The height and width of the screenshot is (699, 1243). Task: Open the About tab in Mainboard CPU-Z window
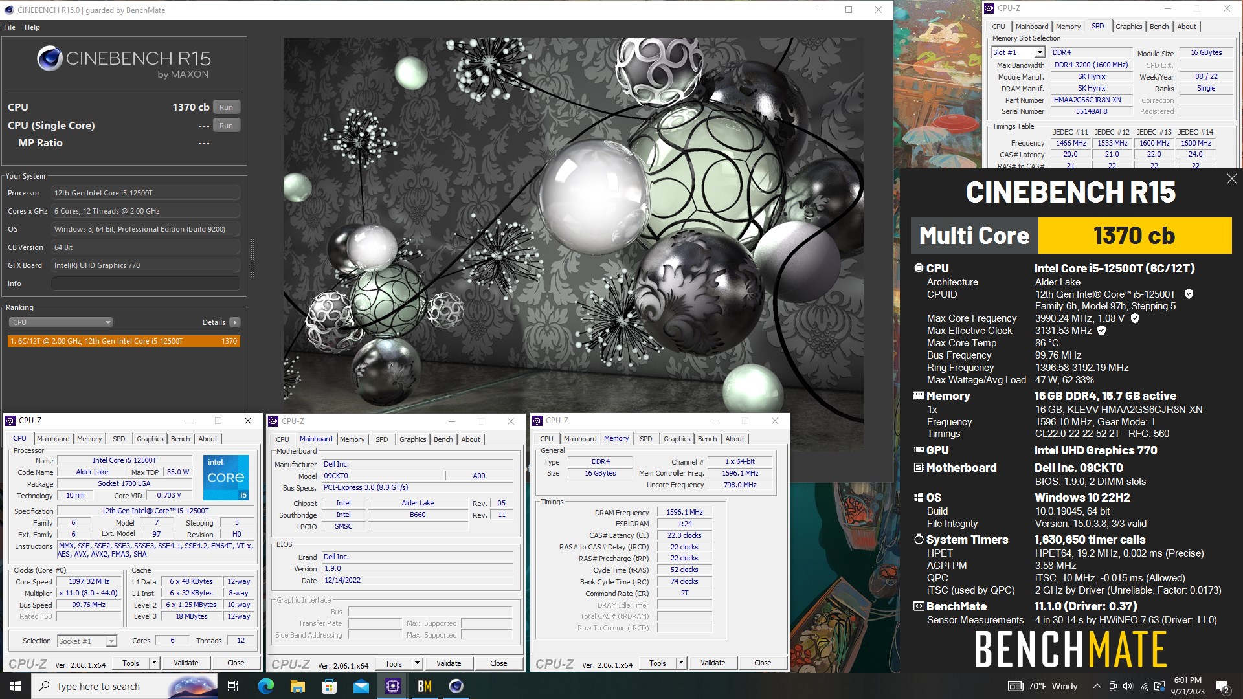(471, 439)
